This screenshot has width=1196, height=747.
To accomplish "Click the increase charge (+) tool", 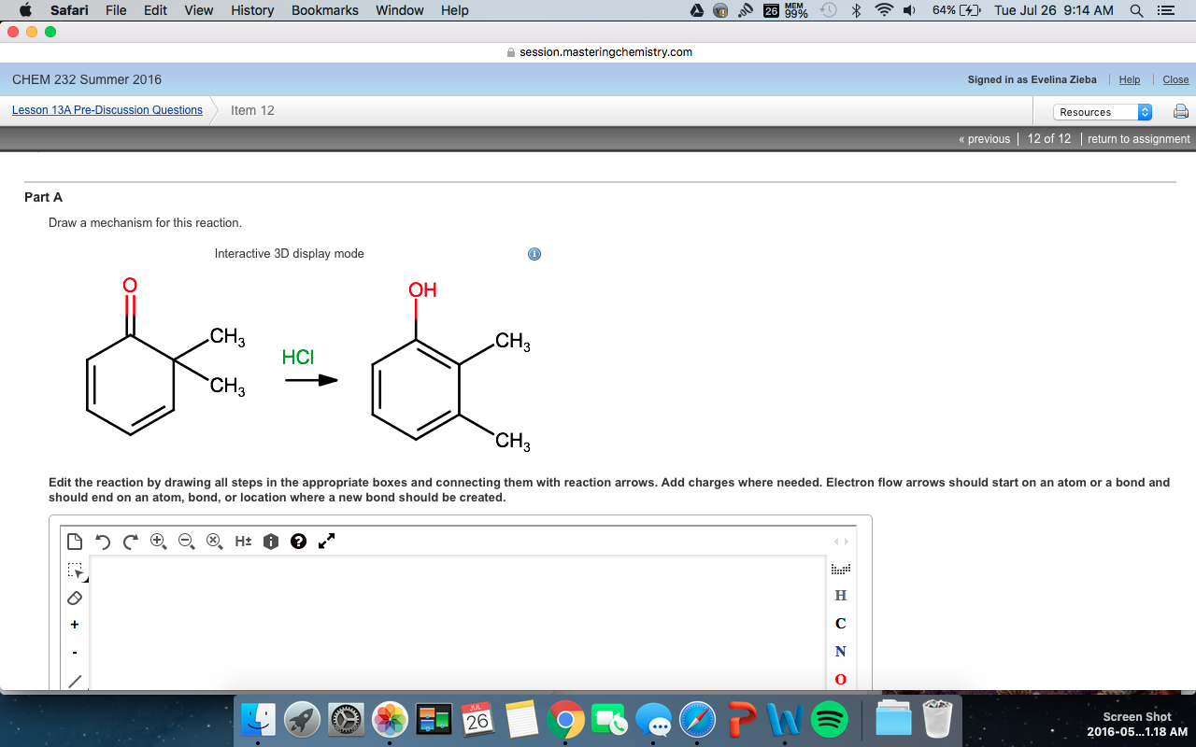I will coord(74,624).
